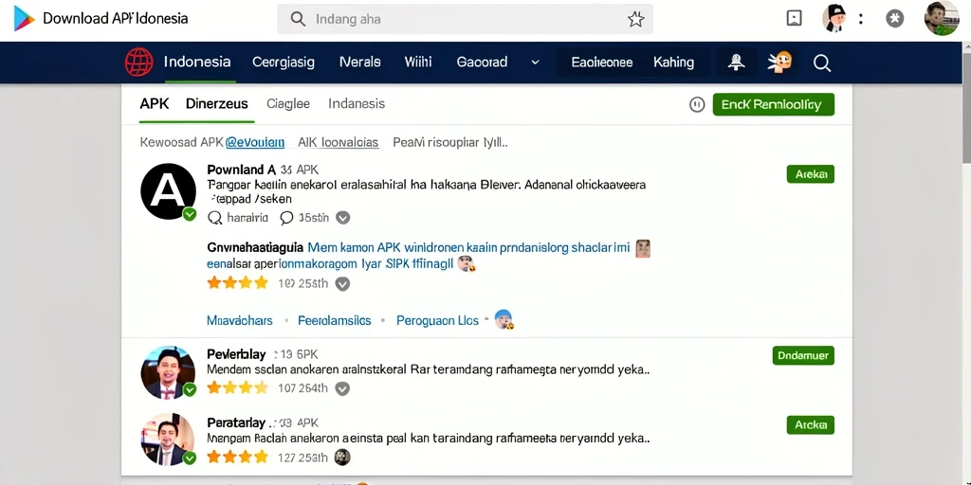This screenshot has height=485, width=971.
Task: Open the Nerals nav item
Action: 359,62
